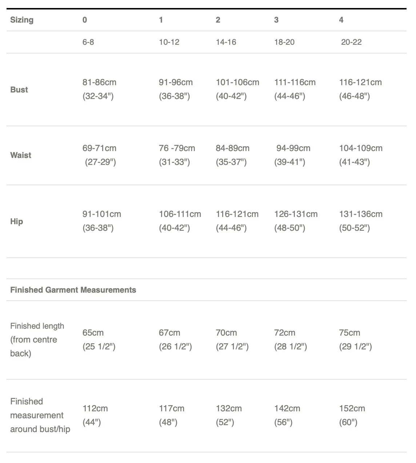Click the size 3 column header
Image resolution: width=416 pixels, height=463 pixels.
coord(276,20)
